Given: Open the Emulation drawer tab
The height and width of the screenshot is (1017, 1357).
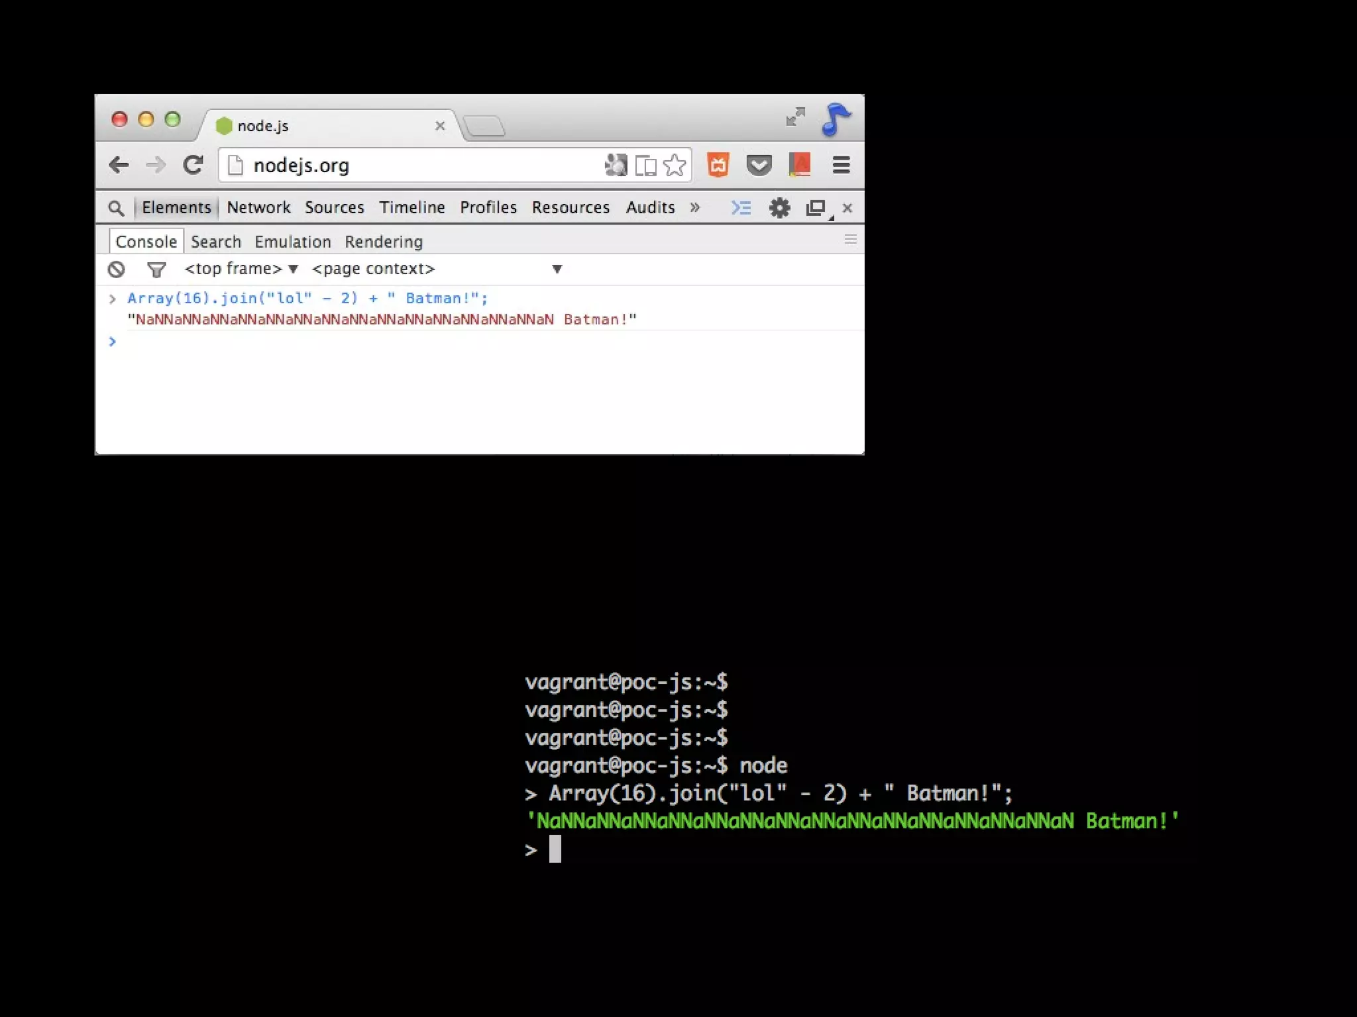Looking at the screenshot, I should pos(292,242).
